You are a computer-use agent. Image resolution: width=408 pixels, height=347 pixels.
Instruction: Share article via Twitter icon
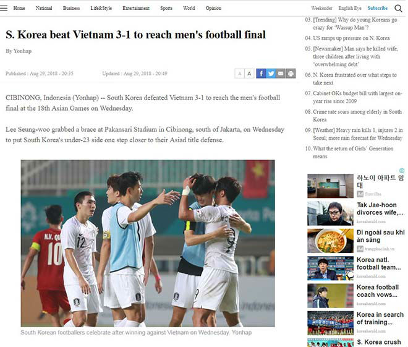tap(271, 74)
